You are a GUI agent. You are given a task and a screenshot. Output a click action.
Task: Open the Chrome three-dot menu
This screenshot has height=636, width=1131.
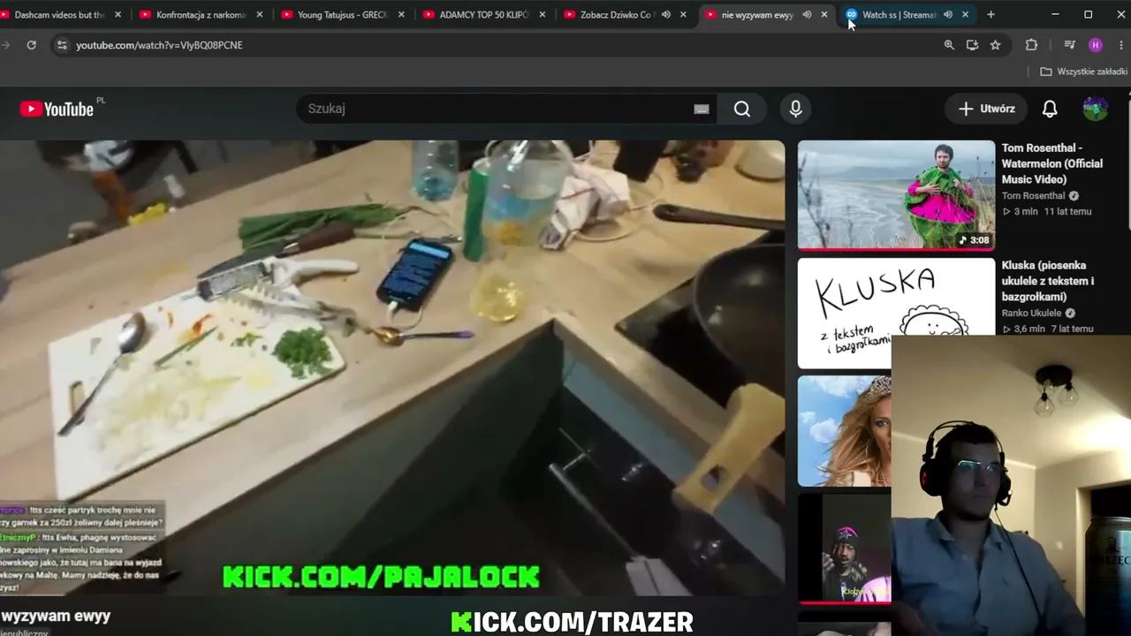click(1121, 45)
